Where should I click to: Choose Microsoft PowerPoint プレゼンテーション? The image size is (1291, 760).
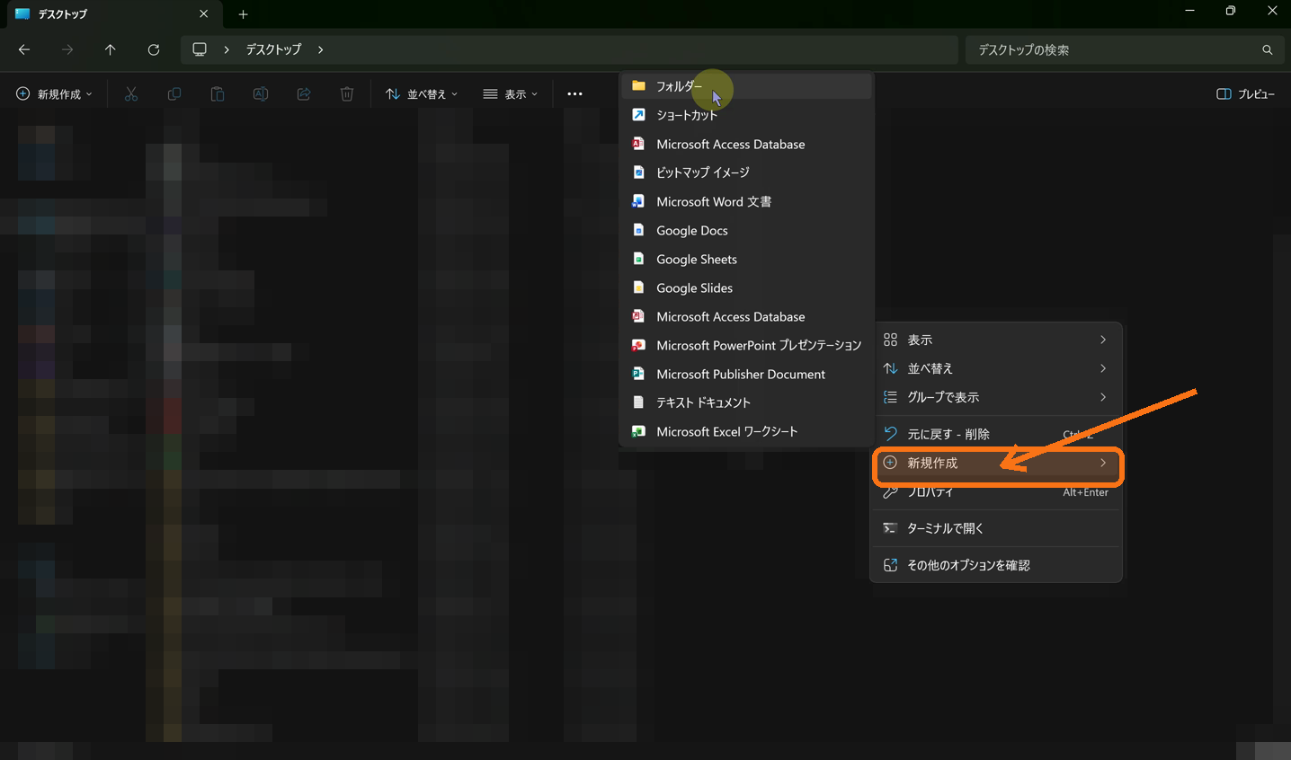(746, 345)
